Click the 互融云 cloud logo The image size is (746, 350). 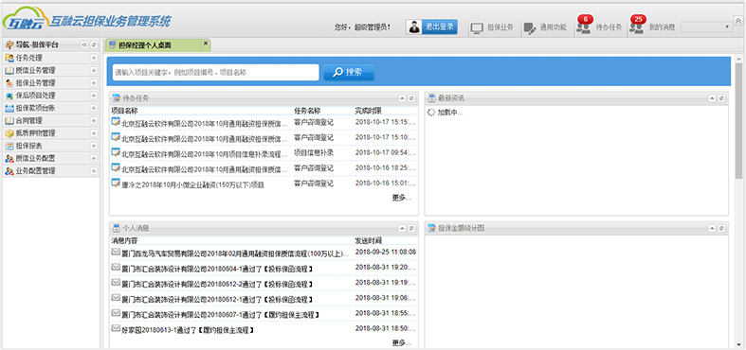click(26, 19)
